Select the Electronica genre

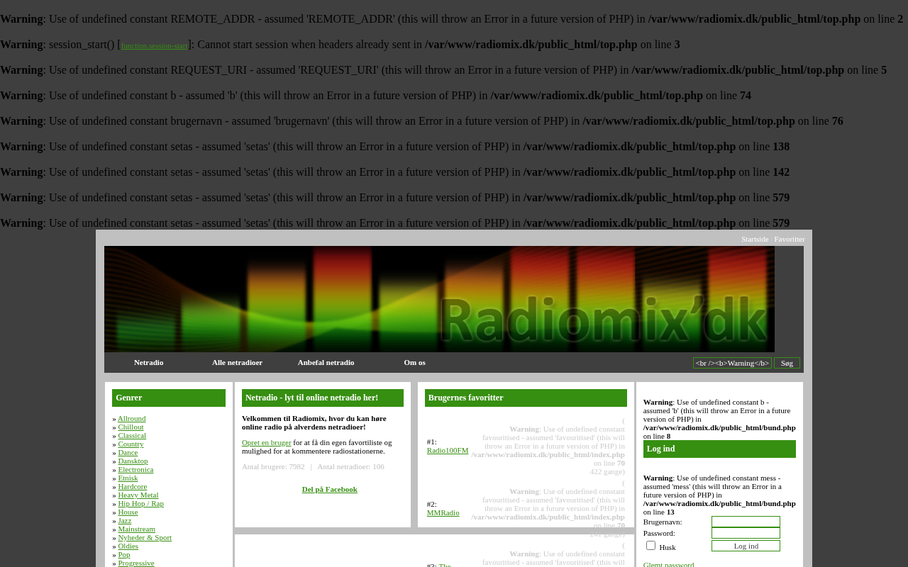pyautogui.click(x=135, y=470)
